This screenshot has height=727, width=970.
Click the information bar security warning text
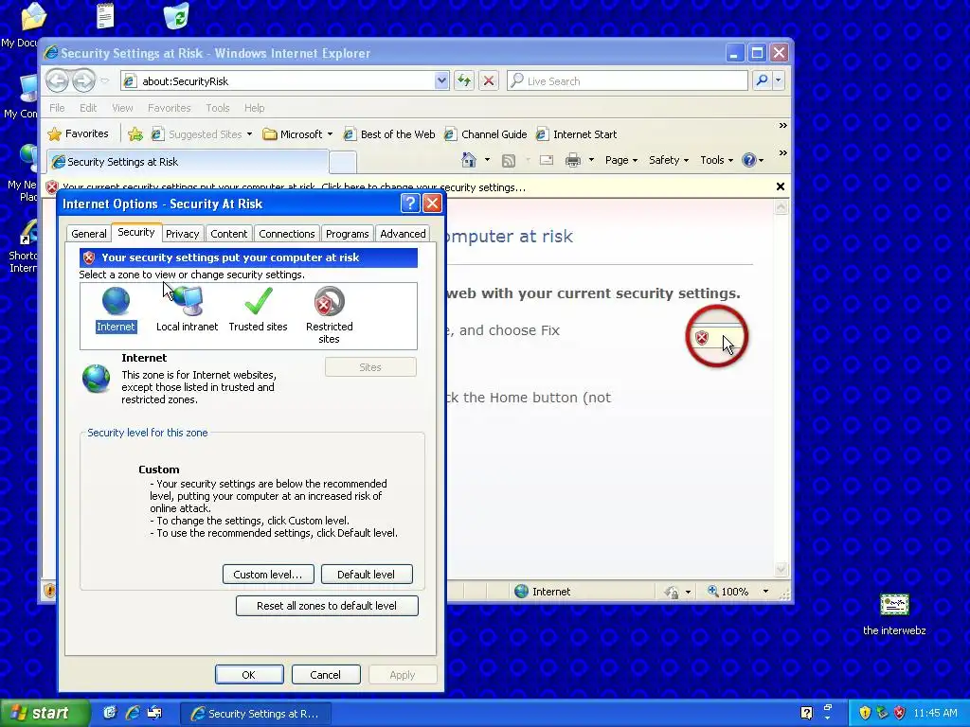tap(294, 187)
